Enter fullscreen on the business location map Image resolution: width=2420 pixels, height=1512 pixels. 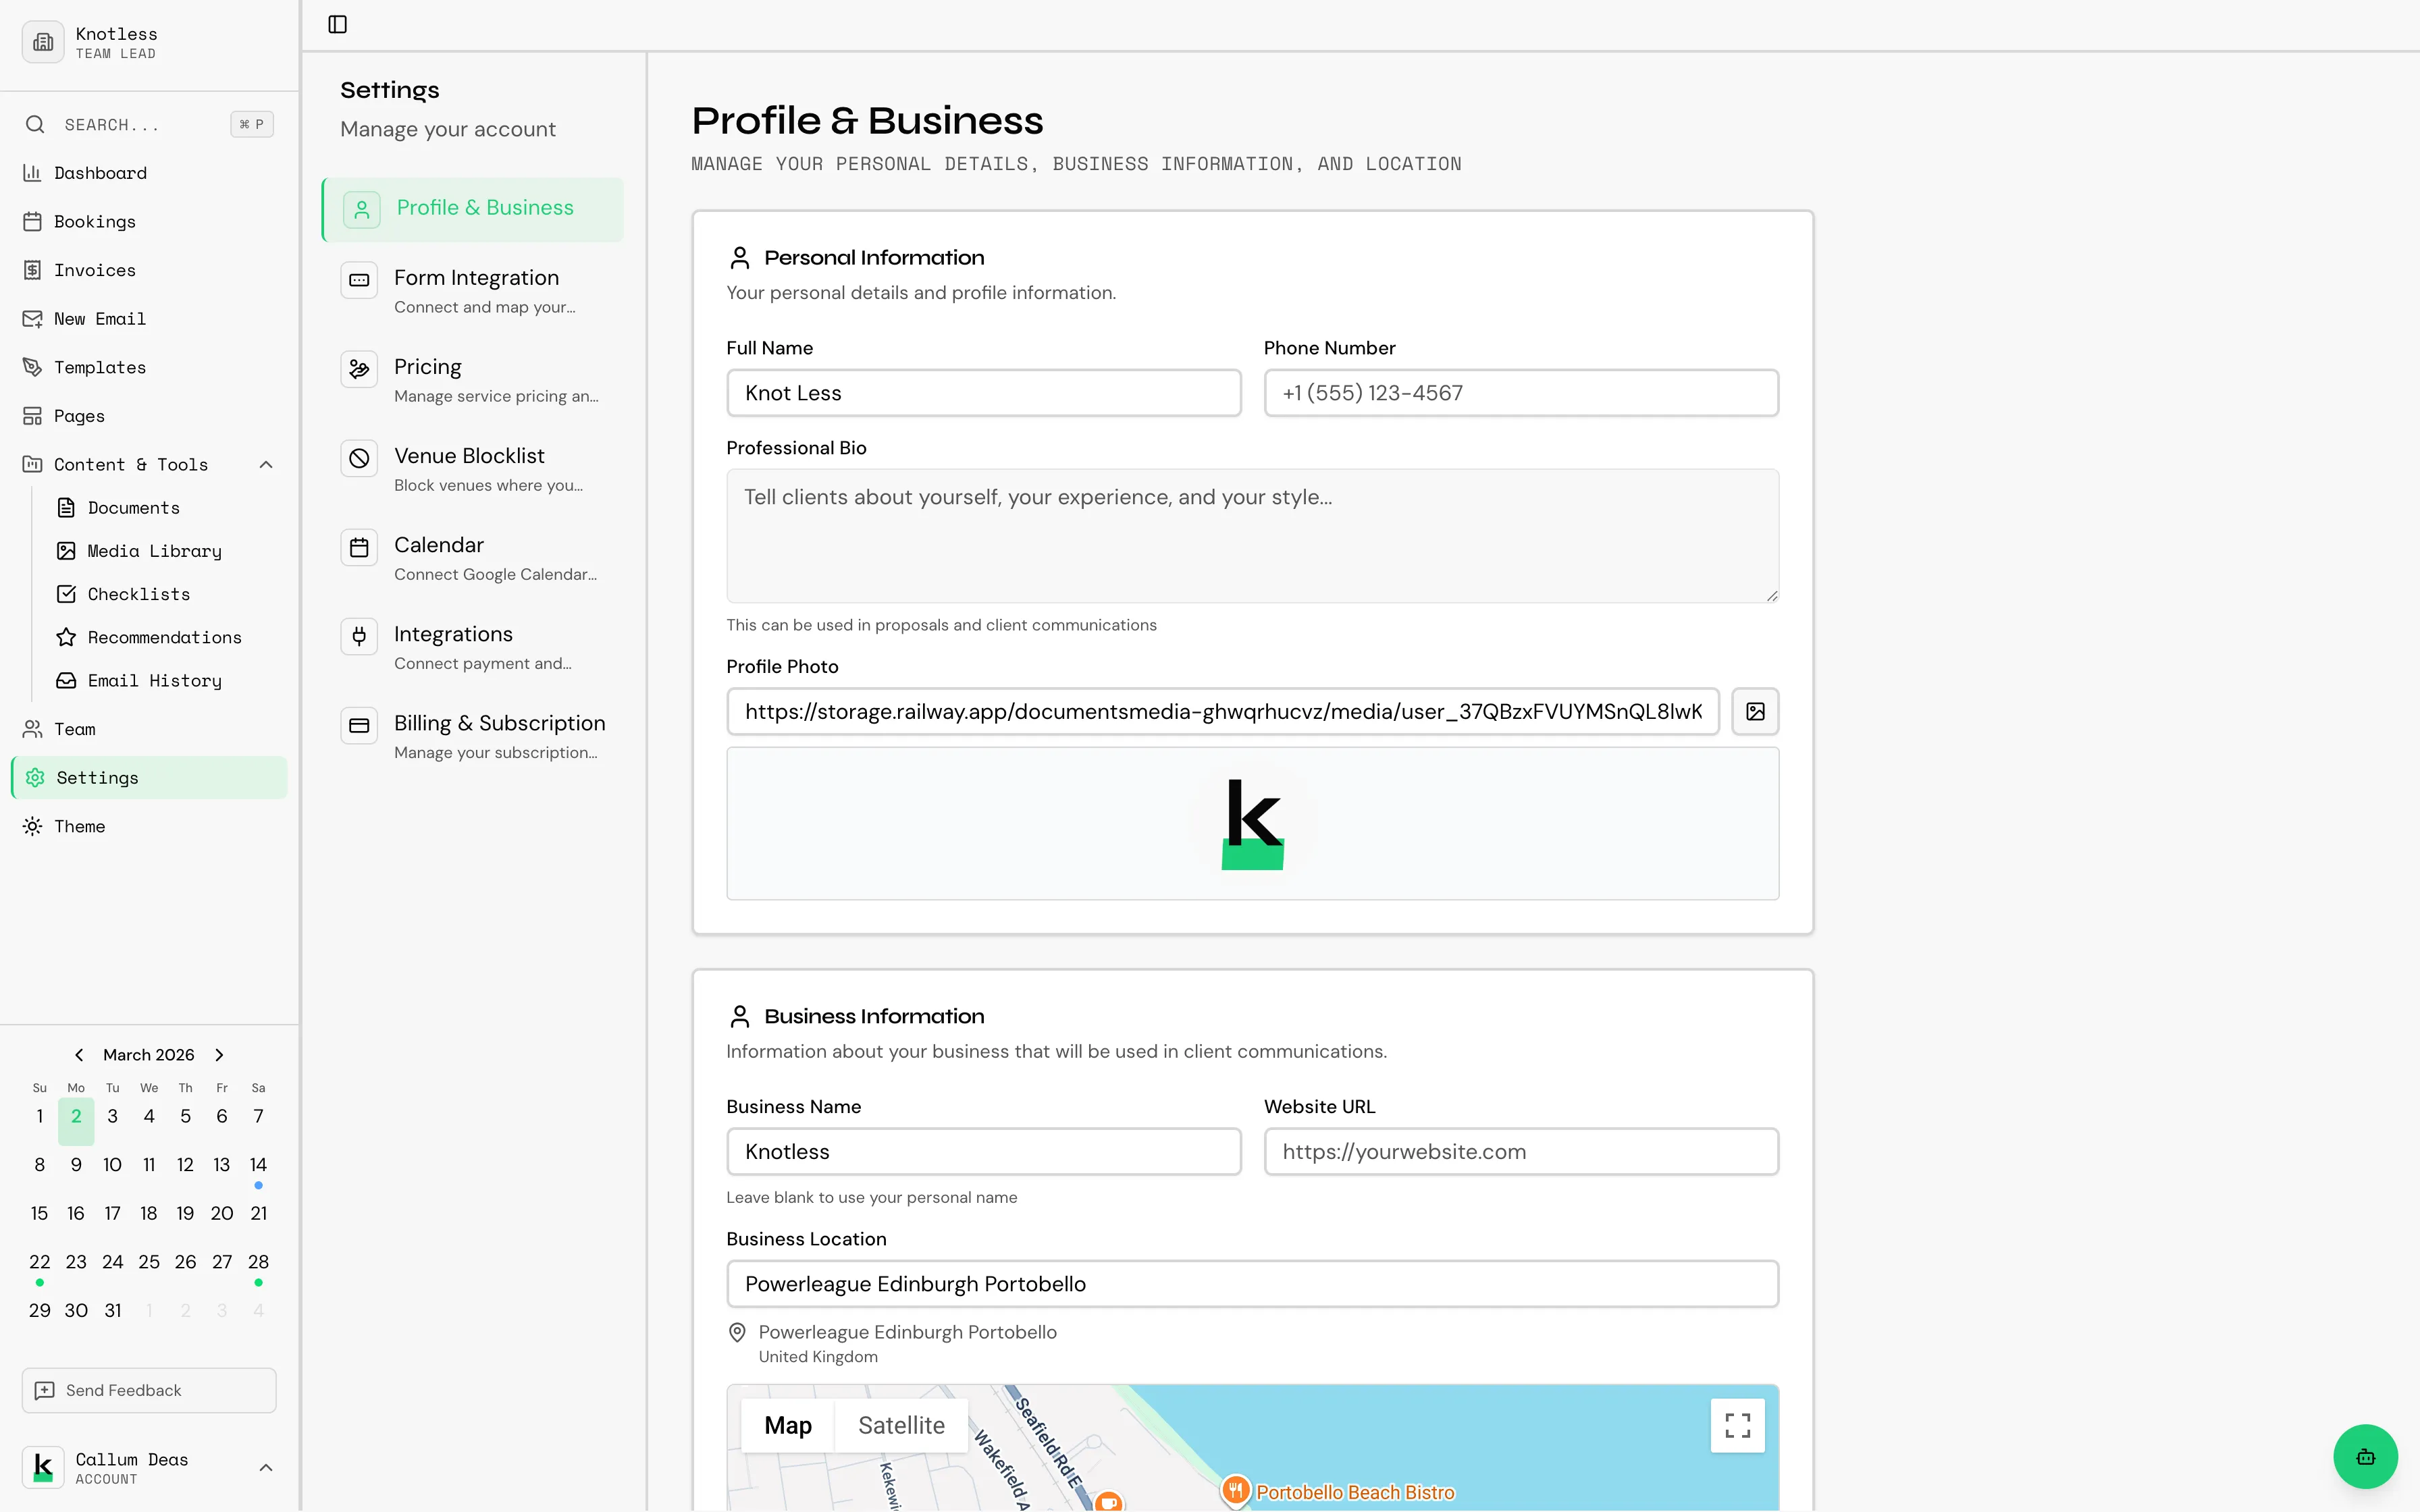1737,1425
